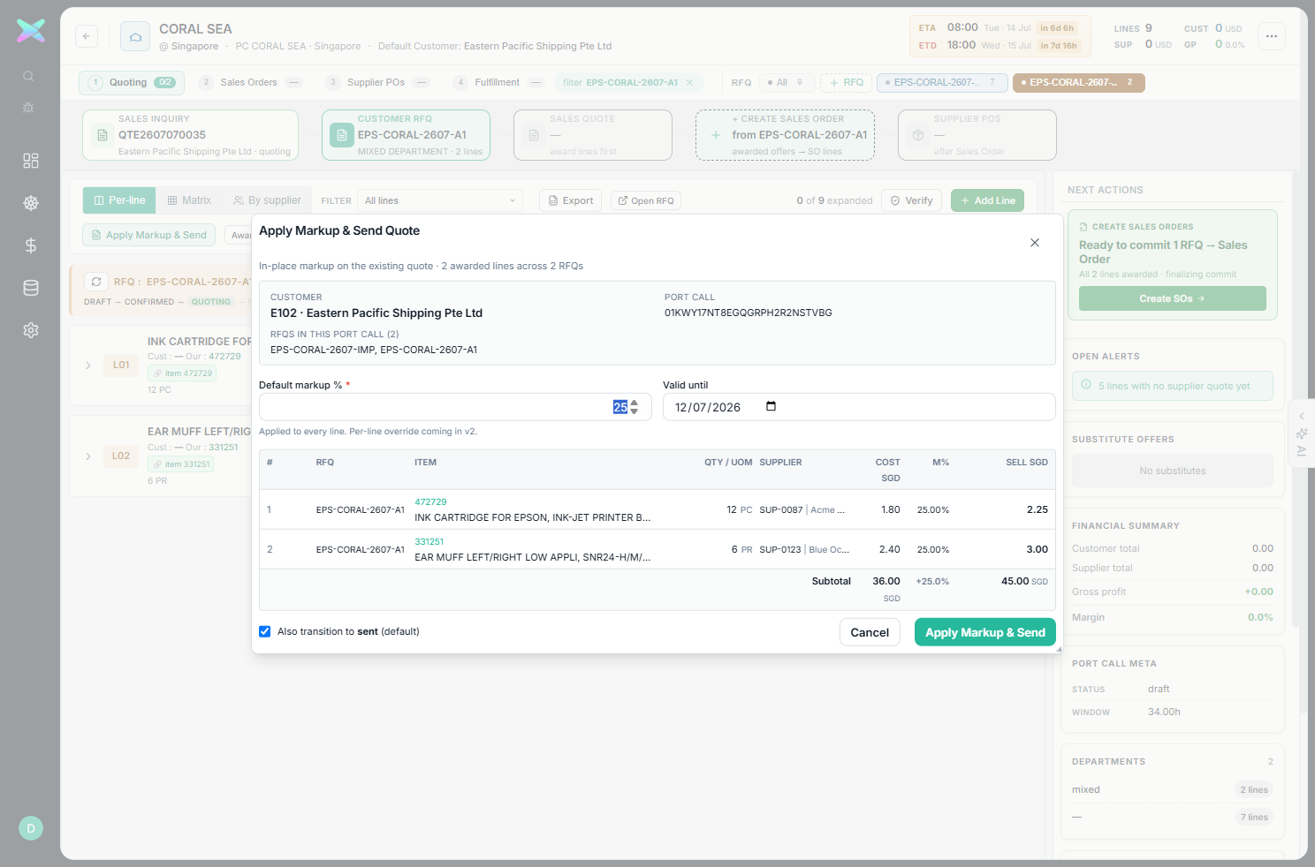Viewport: 1315px width, 867px height.
Task: Close the Apply Markup & Send Quote dialog
Action: (x=1035, y=243)
